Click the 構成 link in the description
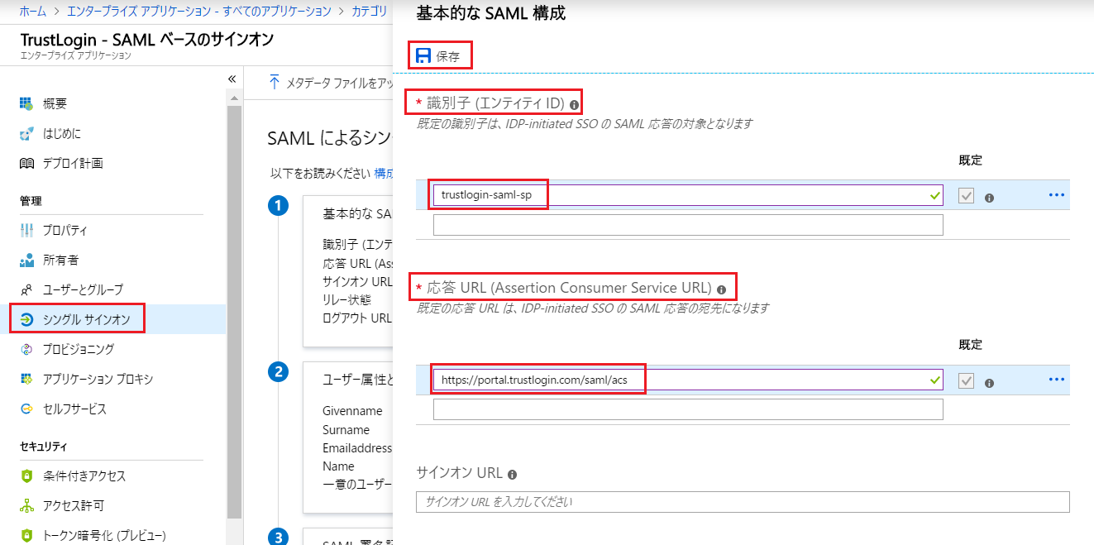This screenshot has width=1094, height=545. click(x=383, y=173)
